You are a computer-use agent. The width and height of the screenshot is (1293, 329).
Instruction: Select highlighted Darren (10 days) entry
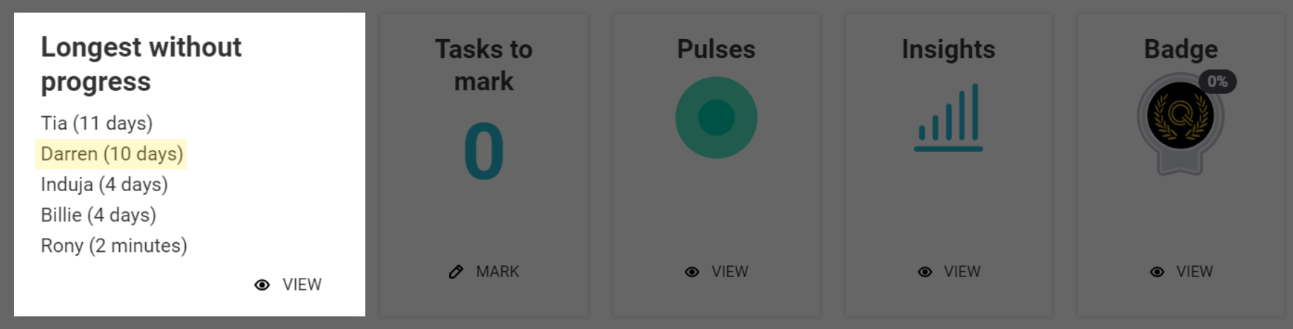(112, 154)
